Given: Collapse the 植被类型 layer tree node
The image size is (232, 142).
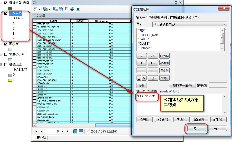Looking at the screenshot, I should pos(1,64).
